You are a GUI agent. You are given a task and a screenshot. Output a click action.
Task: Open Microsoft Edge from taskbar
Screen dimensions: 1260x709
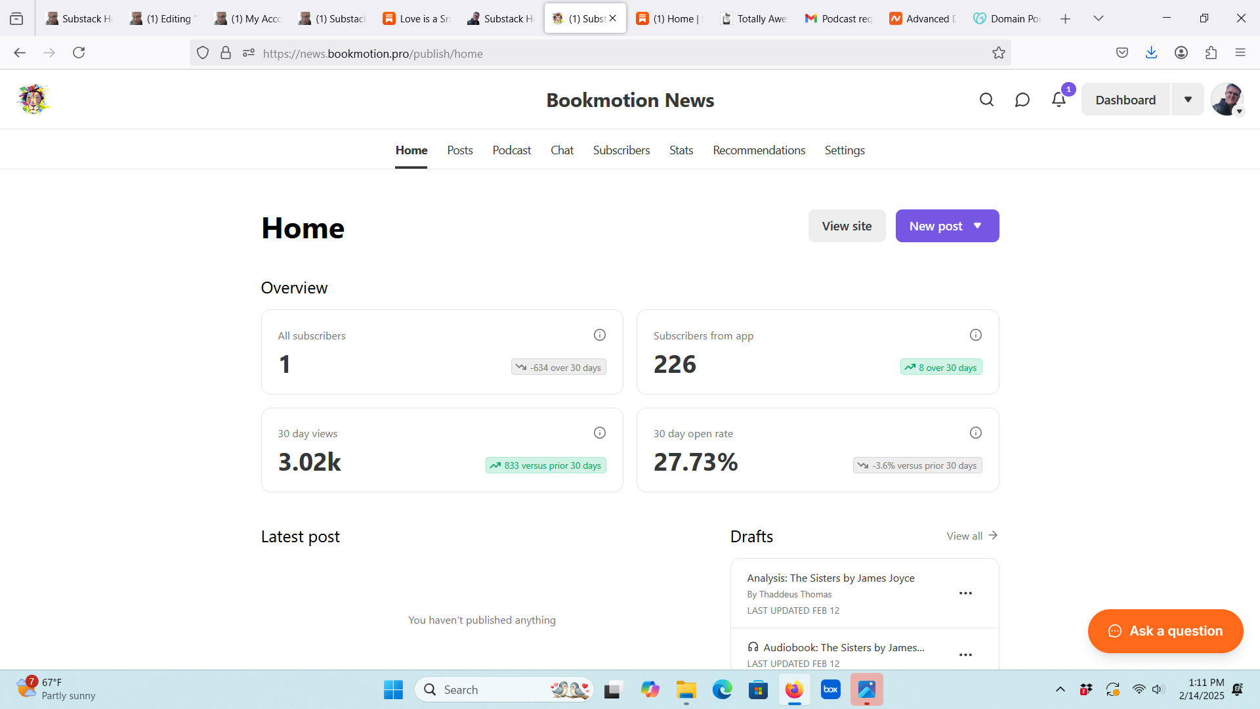723,690
